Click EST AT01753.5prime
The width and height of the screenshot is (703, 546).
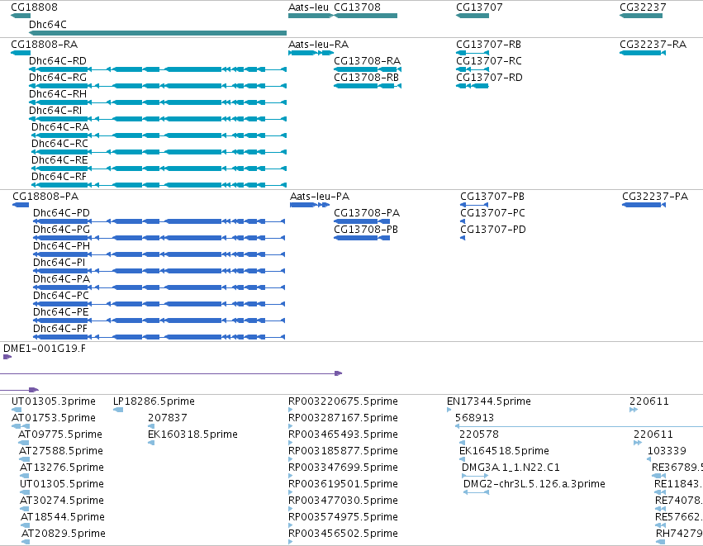[x=54, y=418]
